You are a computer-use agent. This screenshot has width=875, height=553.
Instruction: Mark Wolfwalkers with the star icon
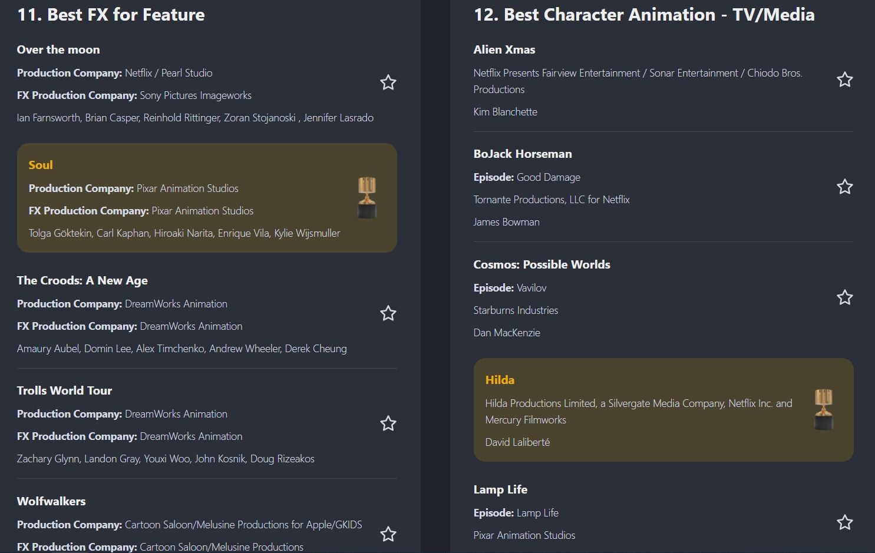point(388,534)
